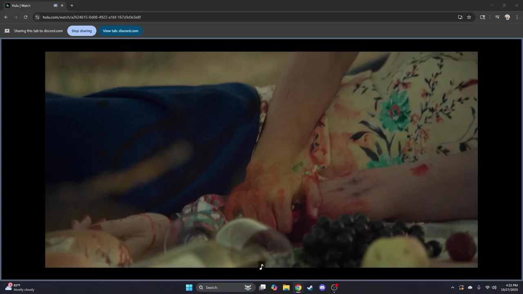523x294 pixels.
Task: Click the Hulu favicon on the tab
Action: [7, 6]
